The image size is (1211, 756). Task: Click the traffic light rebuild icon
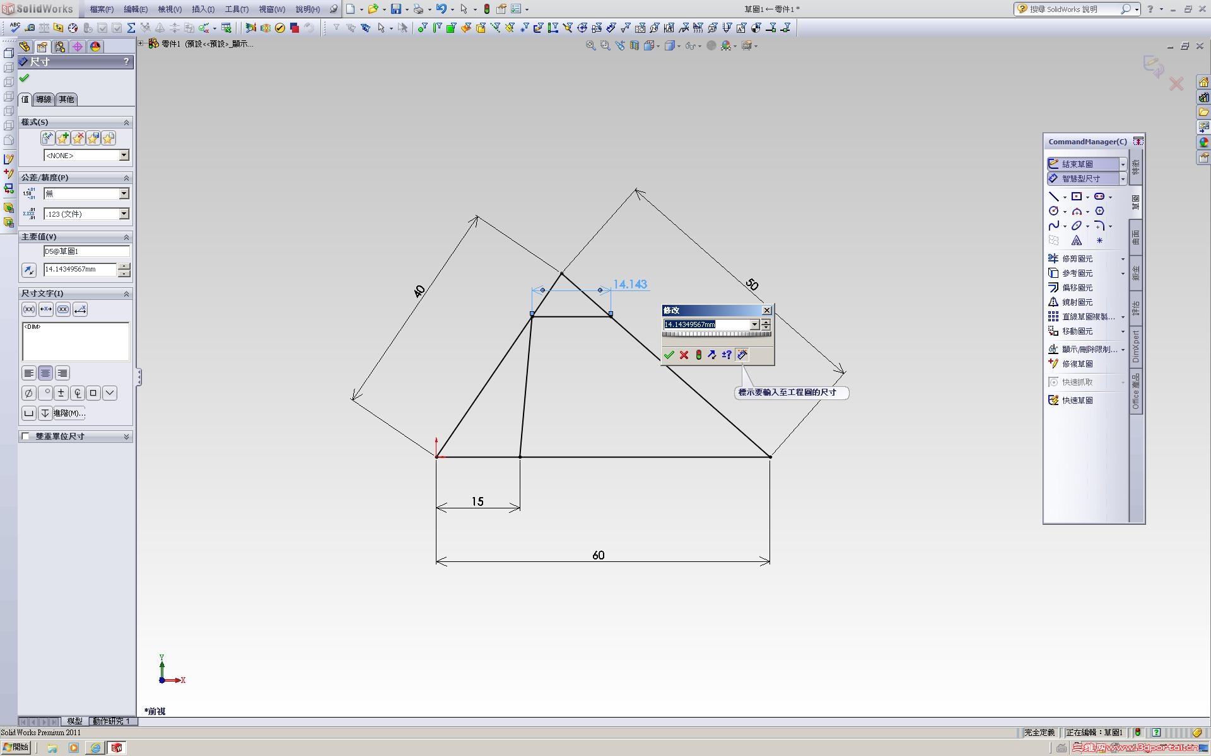point(698,355)
